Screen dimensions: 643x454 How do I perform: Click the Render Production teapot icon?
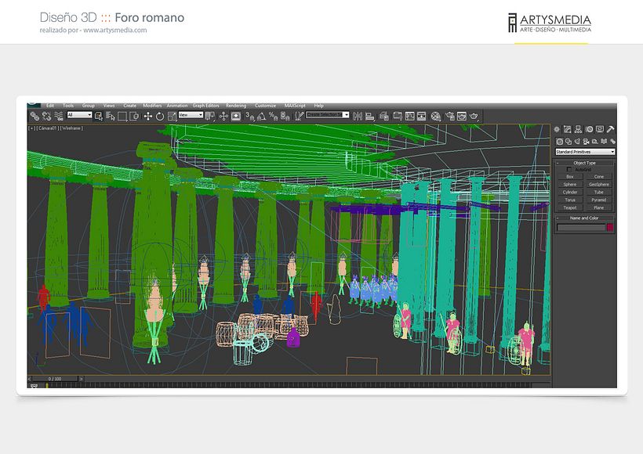pos(474,117)
